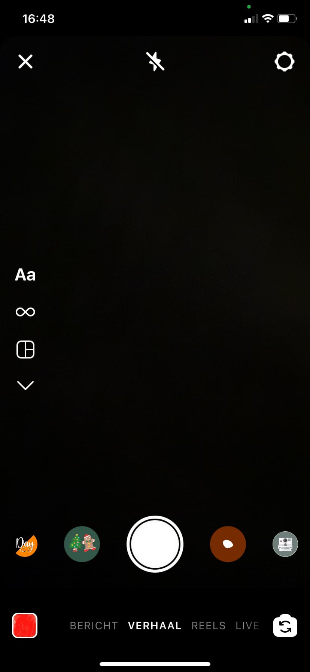Tap the home indicator bar
Screen dimensions: 310x672
155,664
